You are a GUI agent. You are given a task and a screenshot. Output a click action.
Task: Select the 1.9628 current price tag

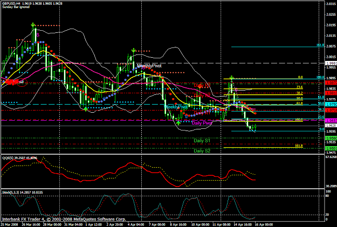(331, 126)
